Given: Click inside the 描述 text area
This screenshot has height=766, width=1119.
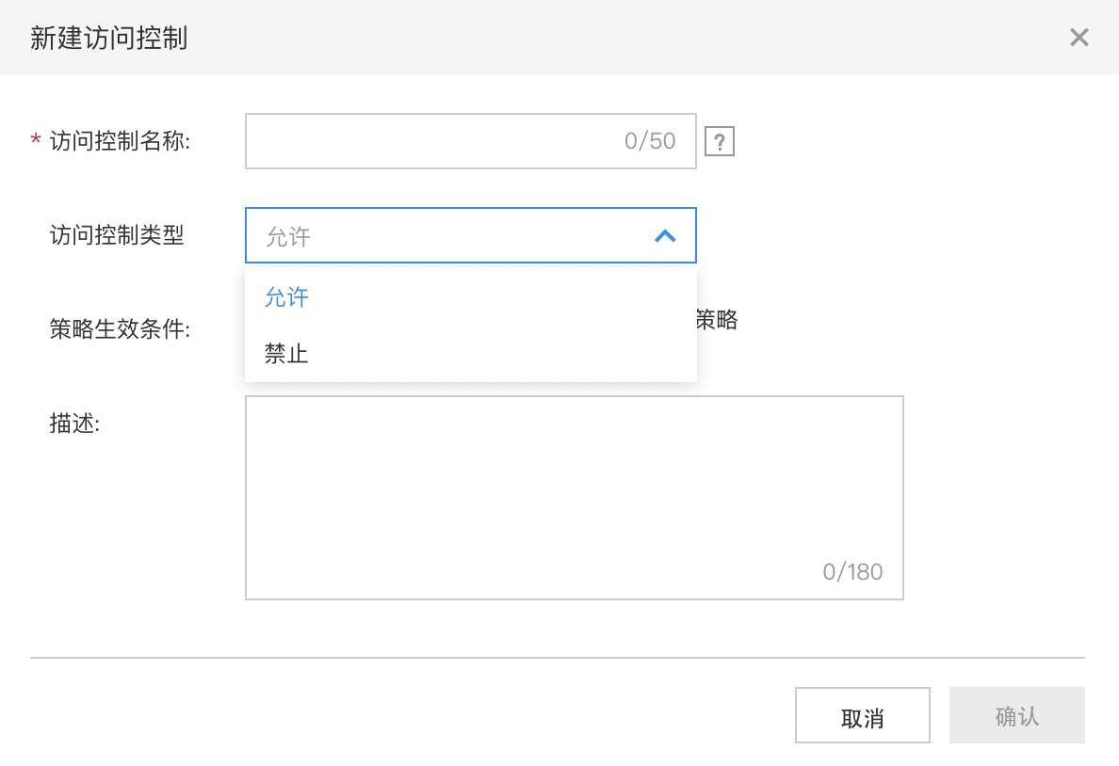Looking at the screenshot, I should click(575, 498).
